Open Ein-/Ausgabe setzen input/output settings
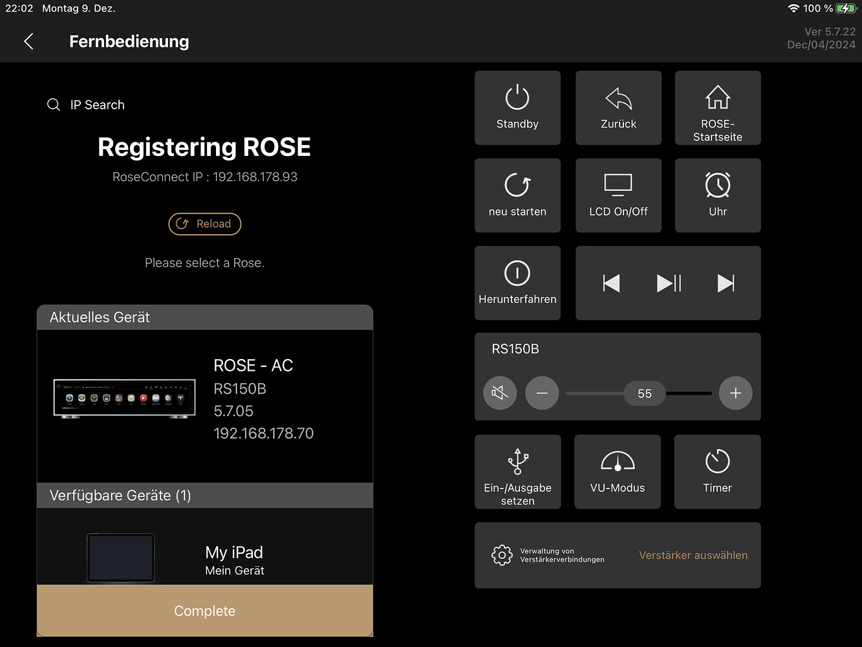The height and width of the screenshot is (647, 862). pos(517,472)
